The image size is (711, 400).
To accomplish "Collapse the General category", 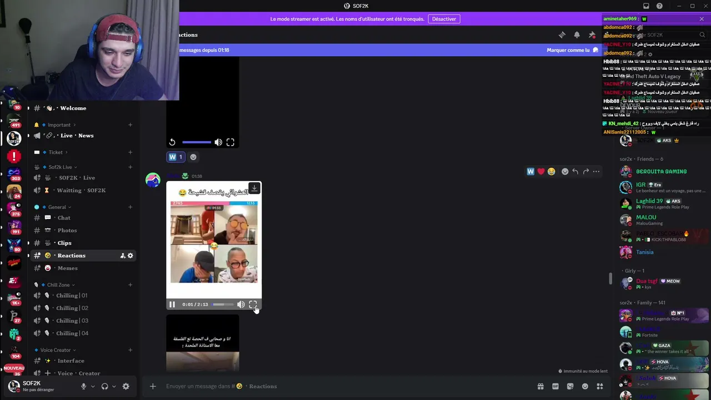I will click(57, 207).
